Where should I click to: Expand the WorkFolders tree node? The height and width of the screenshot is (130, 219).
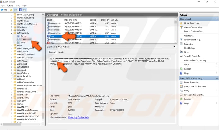[x=12, y=73]
